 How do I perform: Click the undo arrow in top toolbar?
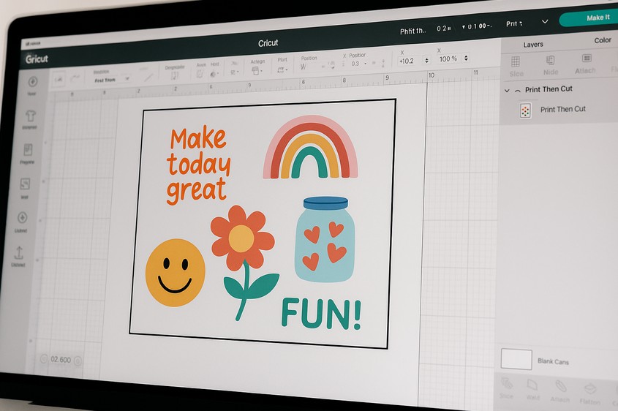[58, 78]
